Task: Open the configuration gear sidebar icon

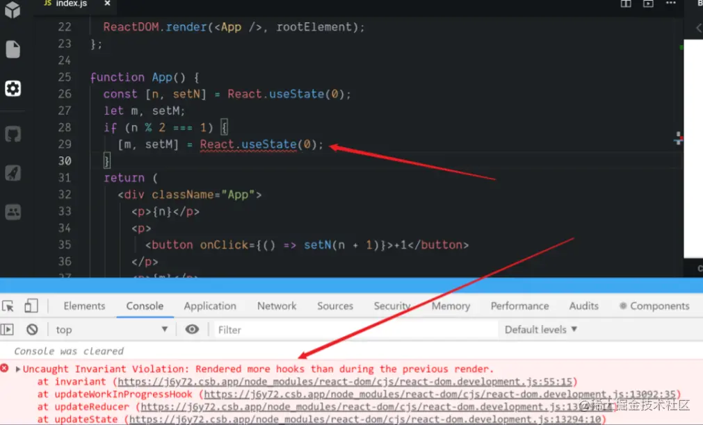Action: point(13,89)
